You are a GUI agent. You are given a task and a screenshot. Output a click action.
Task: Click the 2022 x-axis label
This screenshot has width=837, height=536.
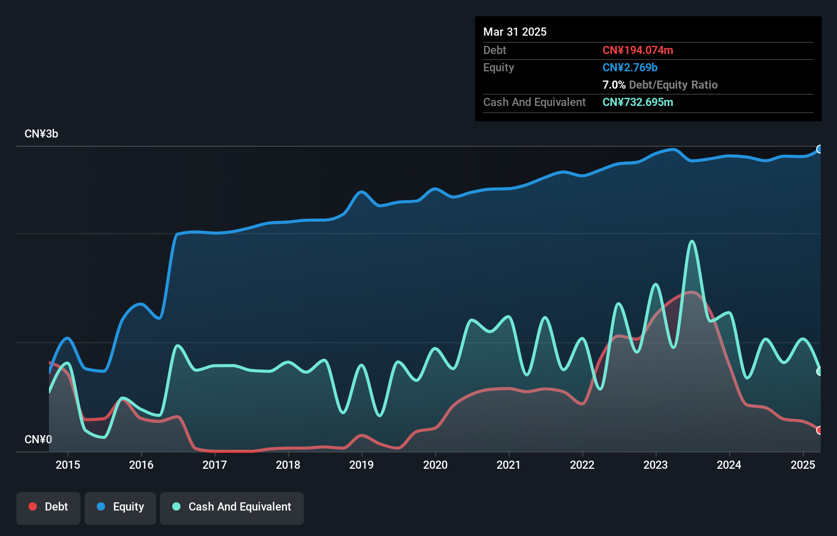pyautogui.click(x=582, y=465)
